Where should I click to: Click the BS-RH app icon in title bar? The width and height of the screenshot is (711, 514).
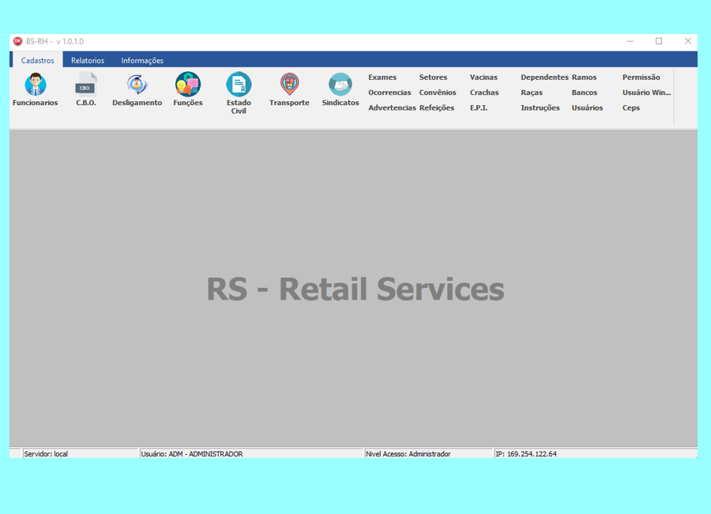point(18,41)
